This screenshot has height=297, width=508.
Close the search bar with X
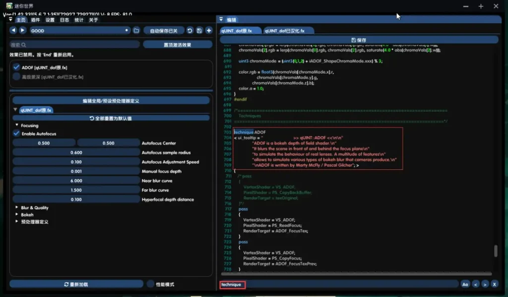click(494, 284)
